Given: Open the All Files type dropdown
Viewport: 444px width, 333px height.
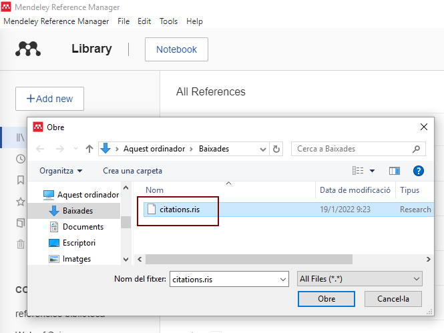Looking at the screenshot, I should (x=360, y=279).
